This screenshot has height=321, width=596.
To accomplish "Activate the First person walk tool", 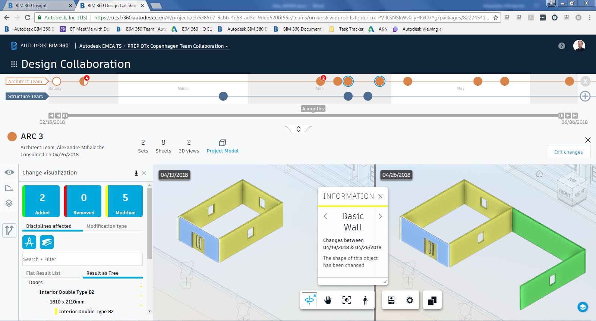I will click(x=365, y=300).
